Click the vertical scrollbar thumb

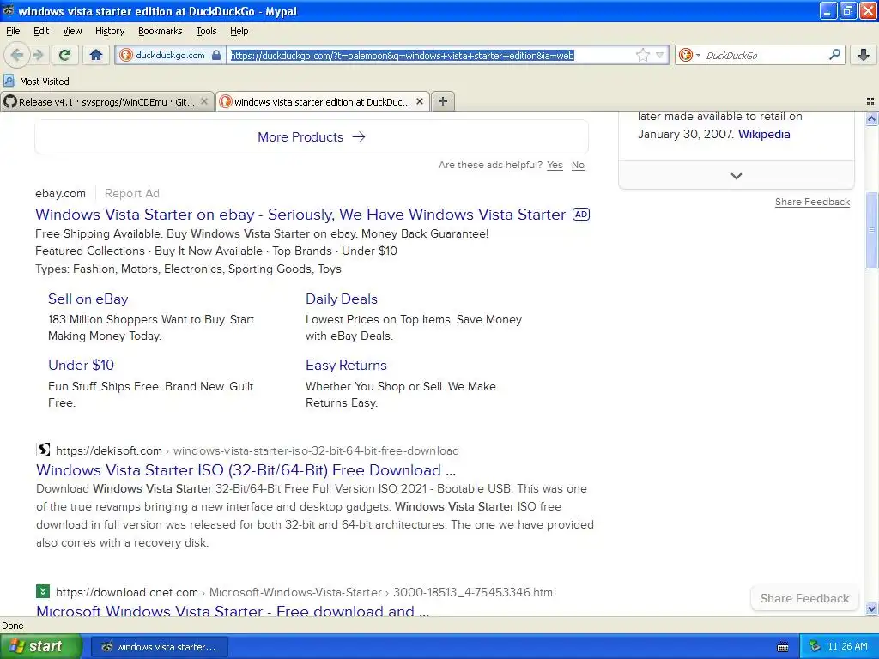[871, 230]
